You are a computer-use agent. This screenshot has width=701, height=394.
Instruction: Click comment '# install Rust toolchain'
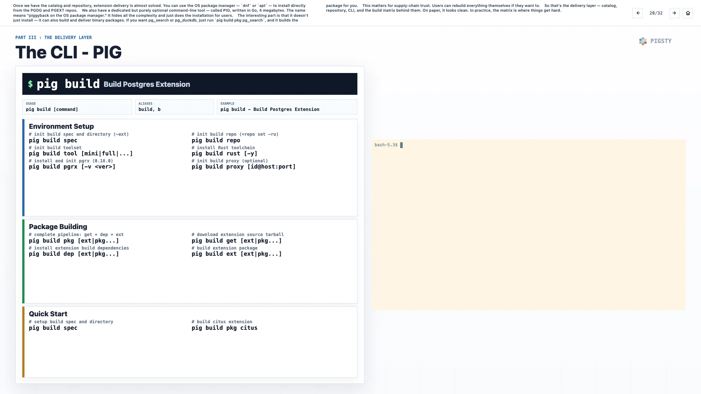point(223,148)
